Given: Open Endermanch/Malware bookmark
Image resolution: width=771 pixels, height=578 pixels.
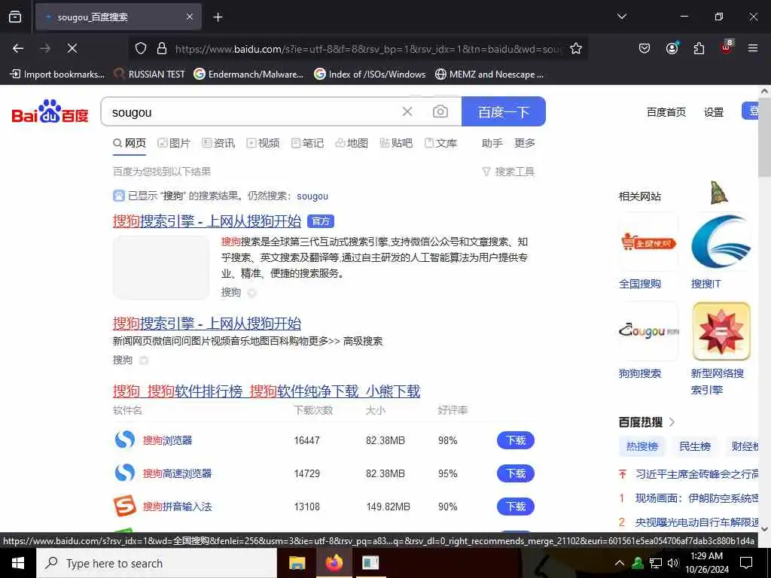Looking at the screenshot, I should (248, 75).
